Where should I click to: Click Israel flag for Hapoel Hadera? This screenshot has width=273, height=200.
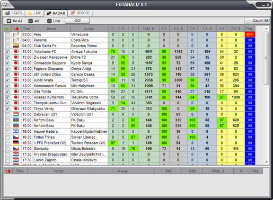[16, 131]
